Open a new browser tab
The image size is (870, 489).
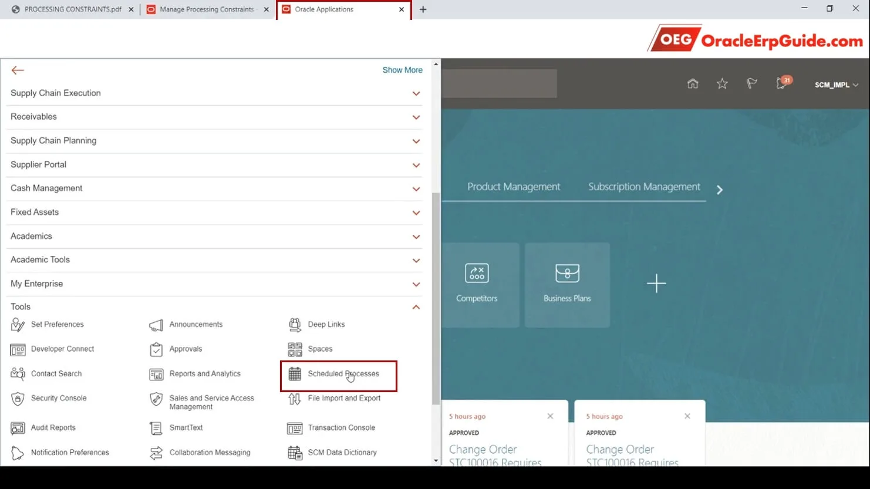pos(423,9)
